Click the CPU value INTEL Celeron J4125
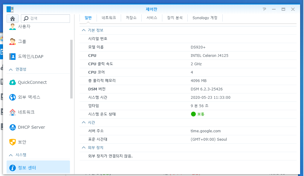304x176 pixels. pos(210,55)
